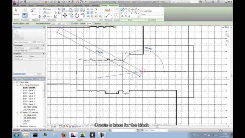Open the Annotate ribbon tab
The width and height of the screenshot is (245, 138).
point(40,5)
